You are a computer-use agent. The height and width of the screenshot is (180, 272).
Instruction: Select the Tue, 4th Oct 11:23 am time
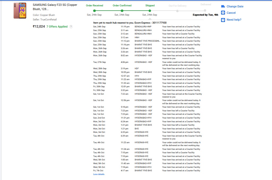(125, 143)
